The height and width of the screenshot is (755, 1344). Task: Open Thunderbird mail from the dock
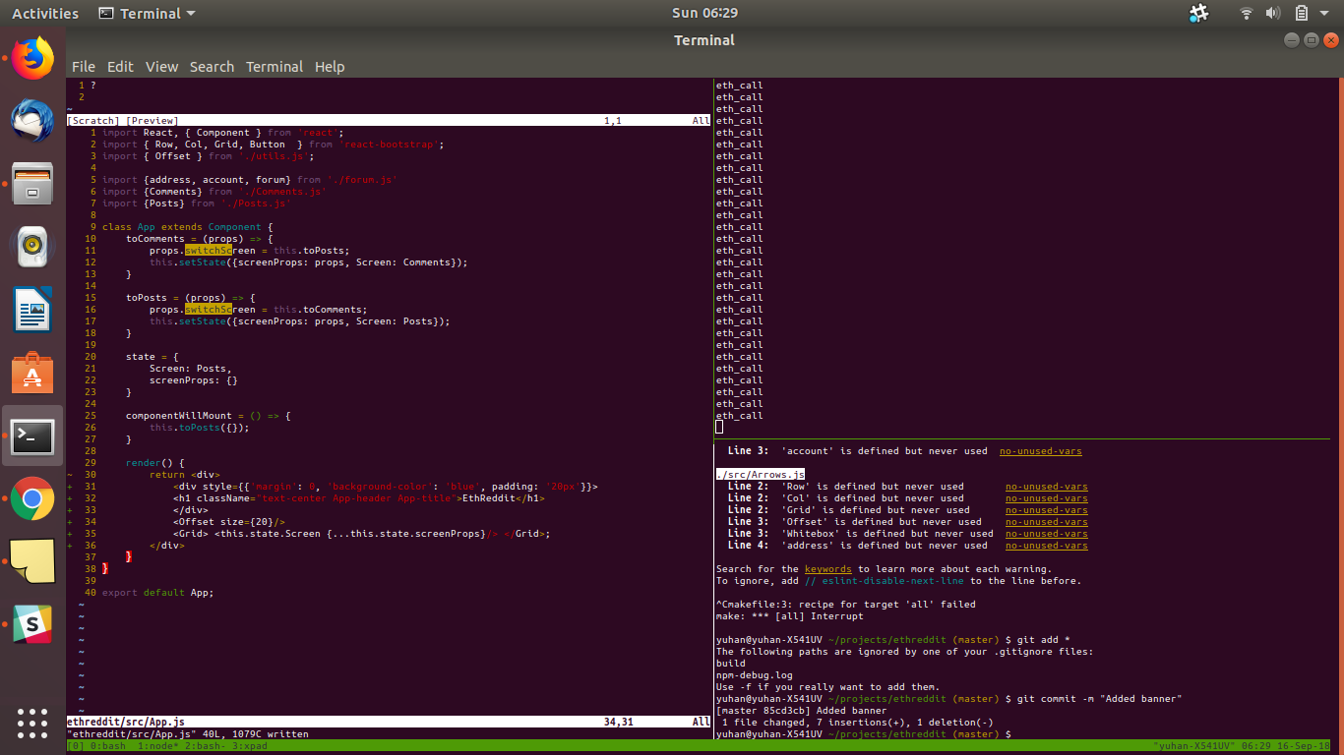coord(32,121)
